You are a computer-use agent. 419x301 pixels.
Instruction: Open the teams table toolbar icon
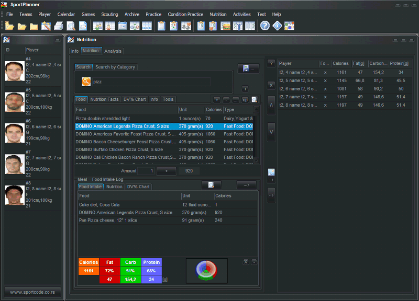point(97,26)
